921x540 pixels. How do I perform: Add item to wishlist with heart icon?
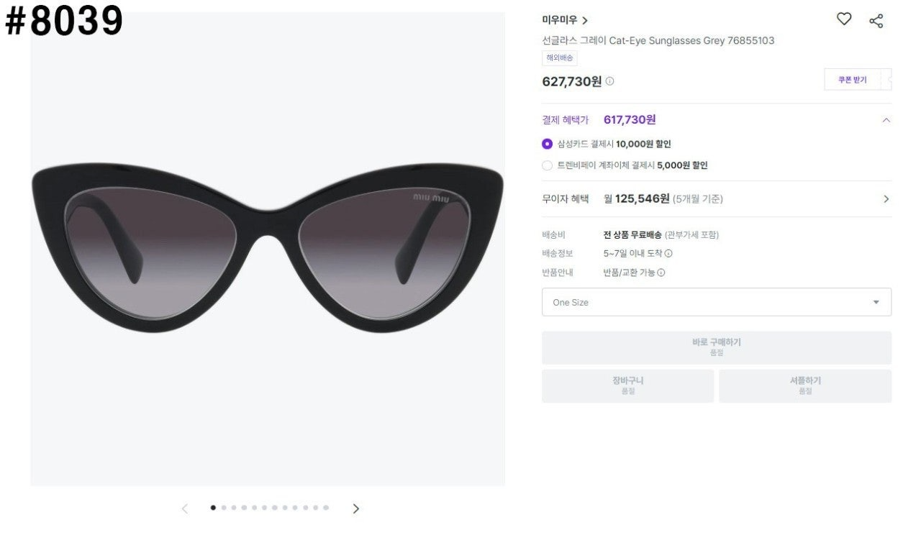844,19
